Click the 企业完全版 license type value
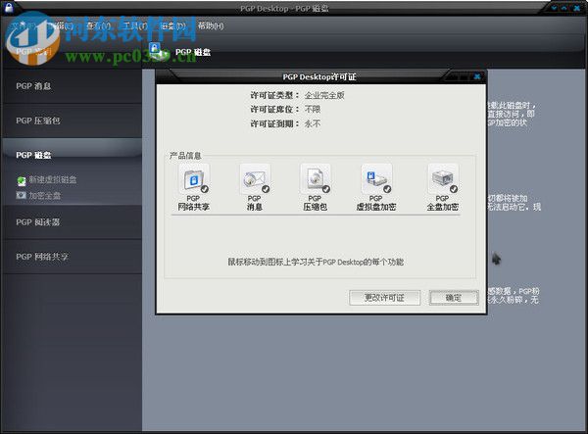 (x=324, y=95)
